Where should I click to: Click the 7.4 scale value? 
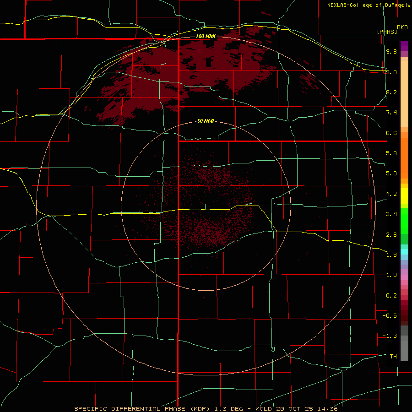(x=391, y=113)
